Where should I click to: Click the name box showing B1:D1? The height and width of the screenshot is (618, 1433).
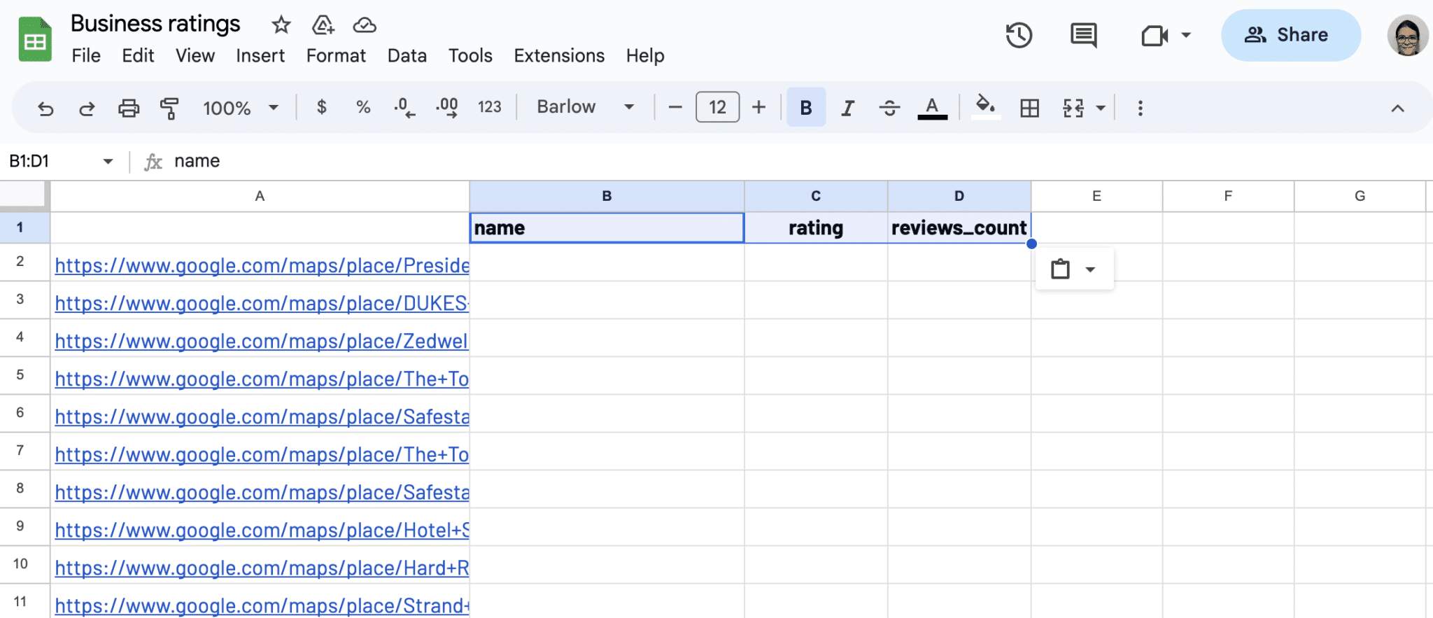[x=50, y=161]
